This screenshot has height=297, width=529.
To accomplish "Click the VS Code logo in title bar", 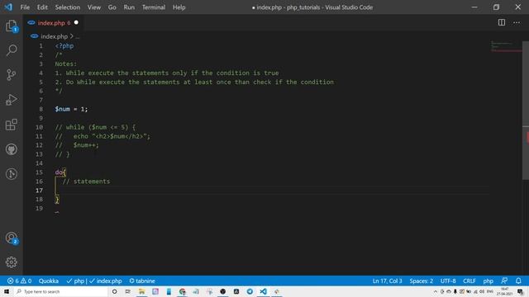I will click(8, 7).
